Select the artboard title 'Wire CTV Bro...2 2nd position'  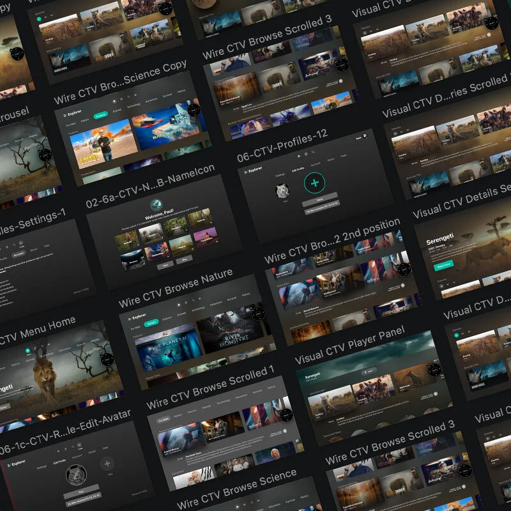[x=332, y=241]
